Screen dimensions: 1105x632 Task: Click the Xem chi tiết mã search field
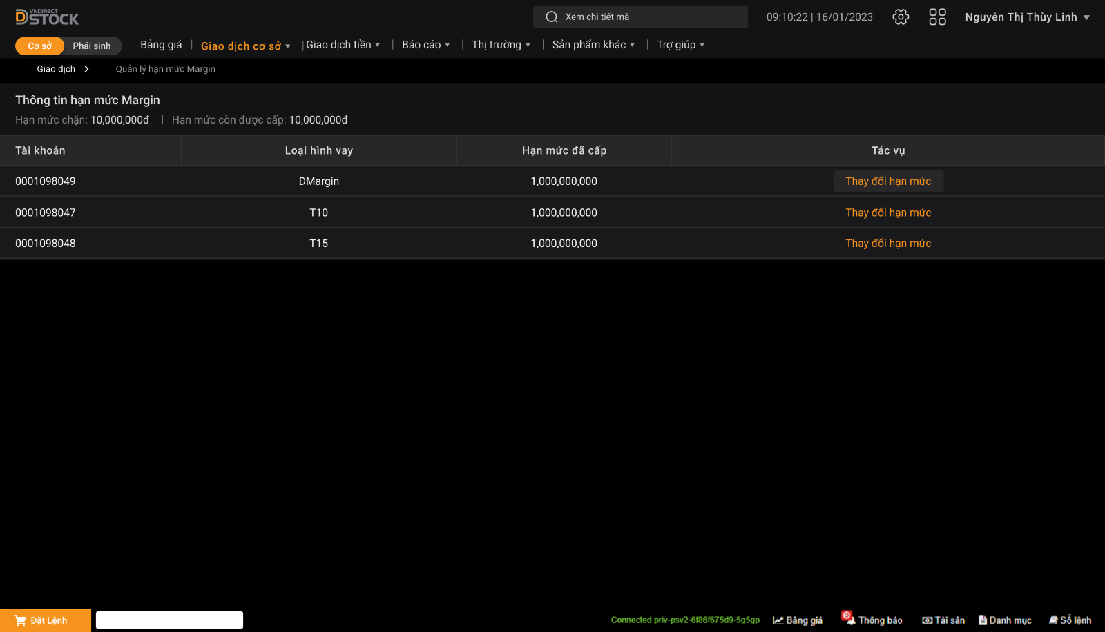tap(640, 17)
